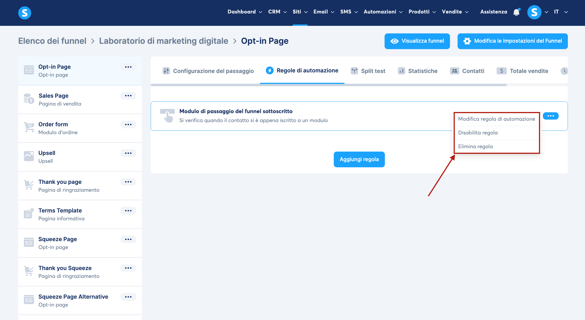585x320 pixels.
Task: Open the Contatti tab
Action: click(467, 71)
